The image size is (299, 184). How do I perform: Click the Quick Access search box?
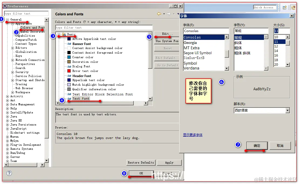pyautogui.click(x=265, y=8)
